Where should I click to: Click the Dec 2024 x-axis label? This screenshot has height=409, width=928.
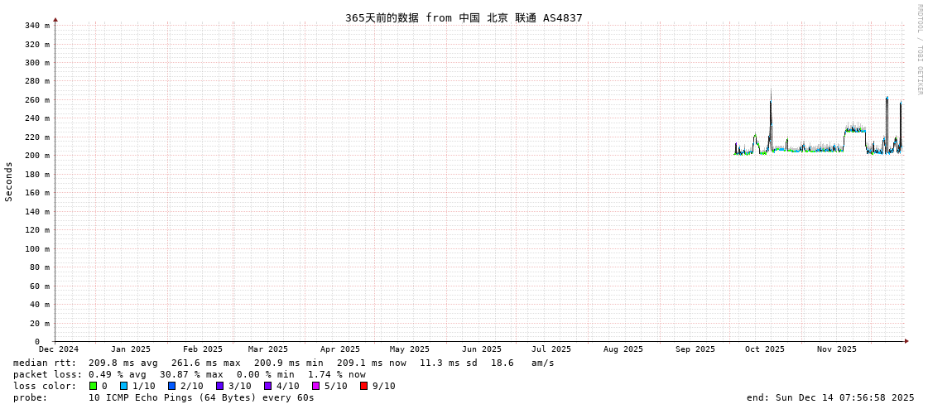pos(59,349)
